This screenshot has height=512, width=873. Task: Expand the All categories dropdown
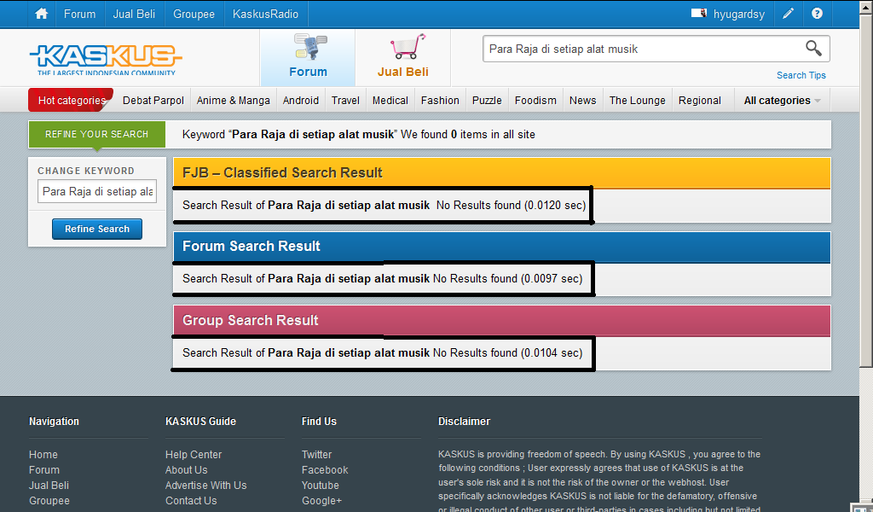783,101
